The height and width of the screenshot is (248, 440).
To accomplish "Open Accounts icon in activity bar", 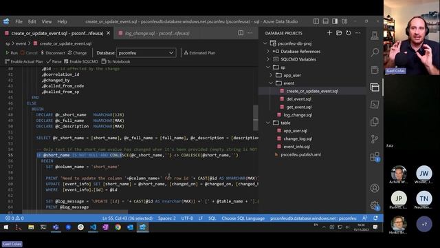I will pos(375,188).
